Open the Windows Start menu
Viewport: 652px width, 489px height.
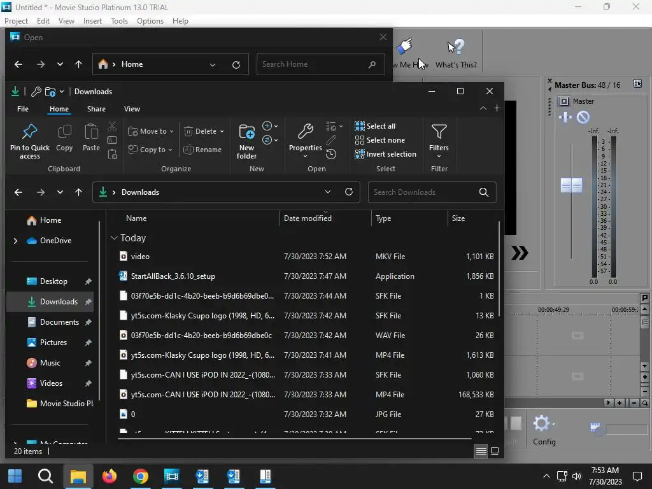pos(15,476)
